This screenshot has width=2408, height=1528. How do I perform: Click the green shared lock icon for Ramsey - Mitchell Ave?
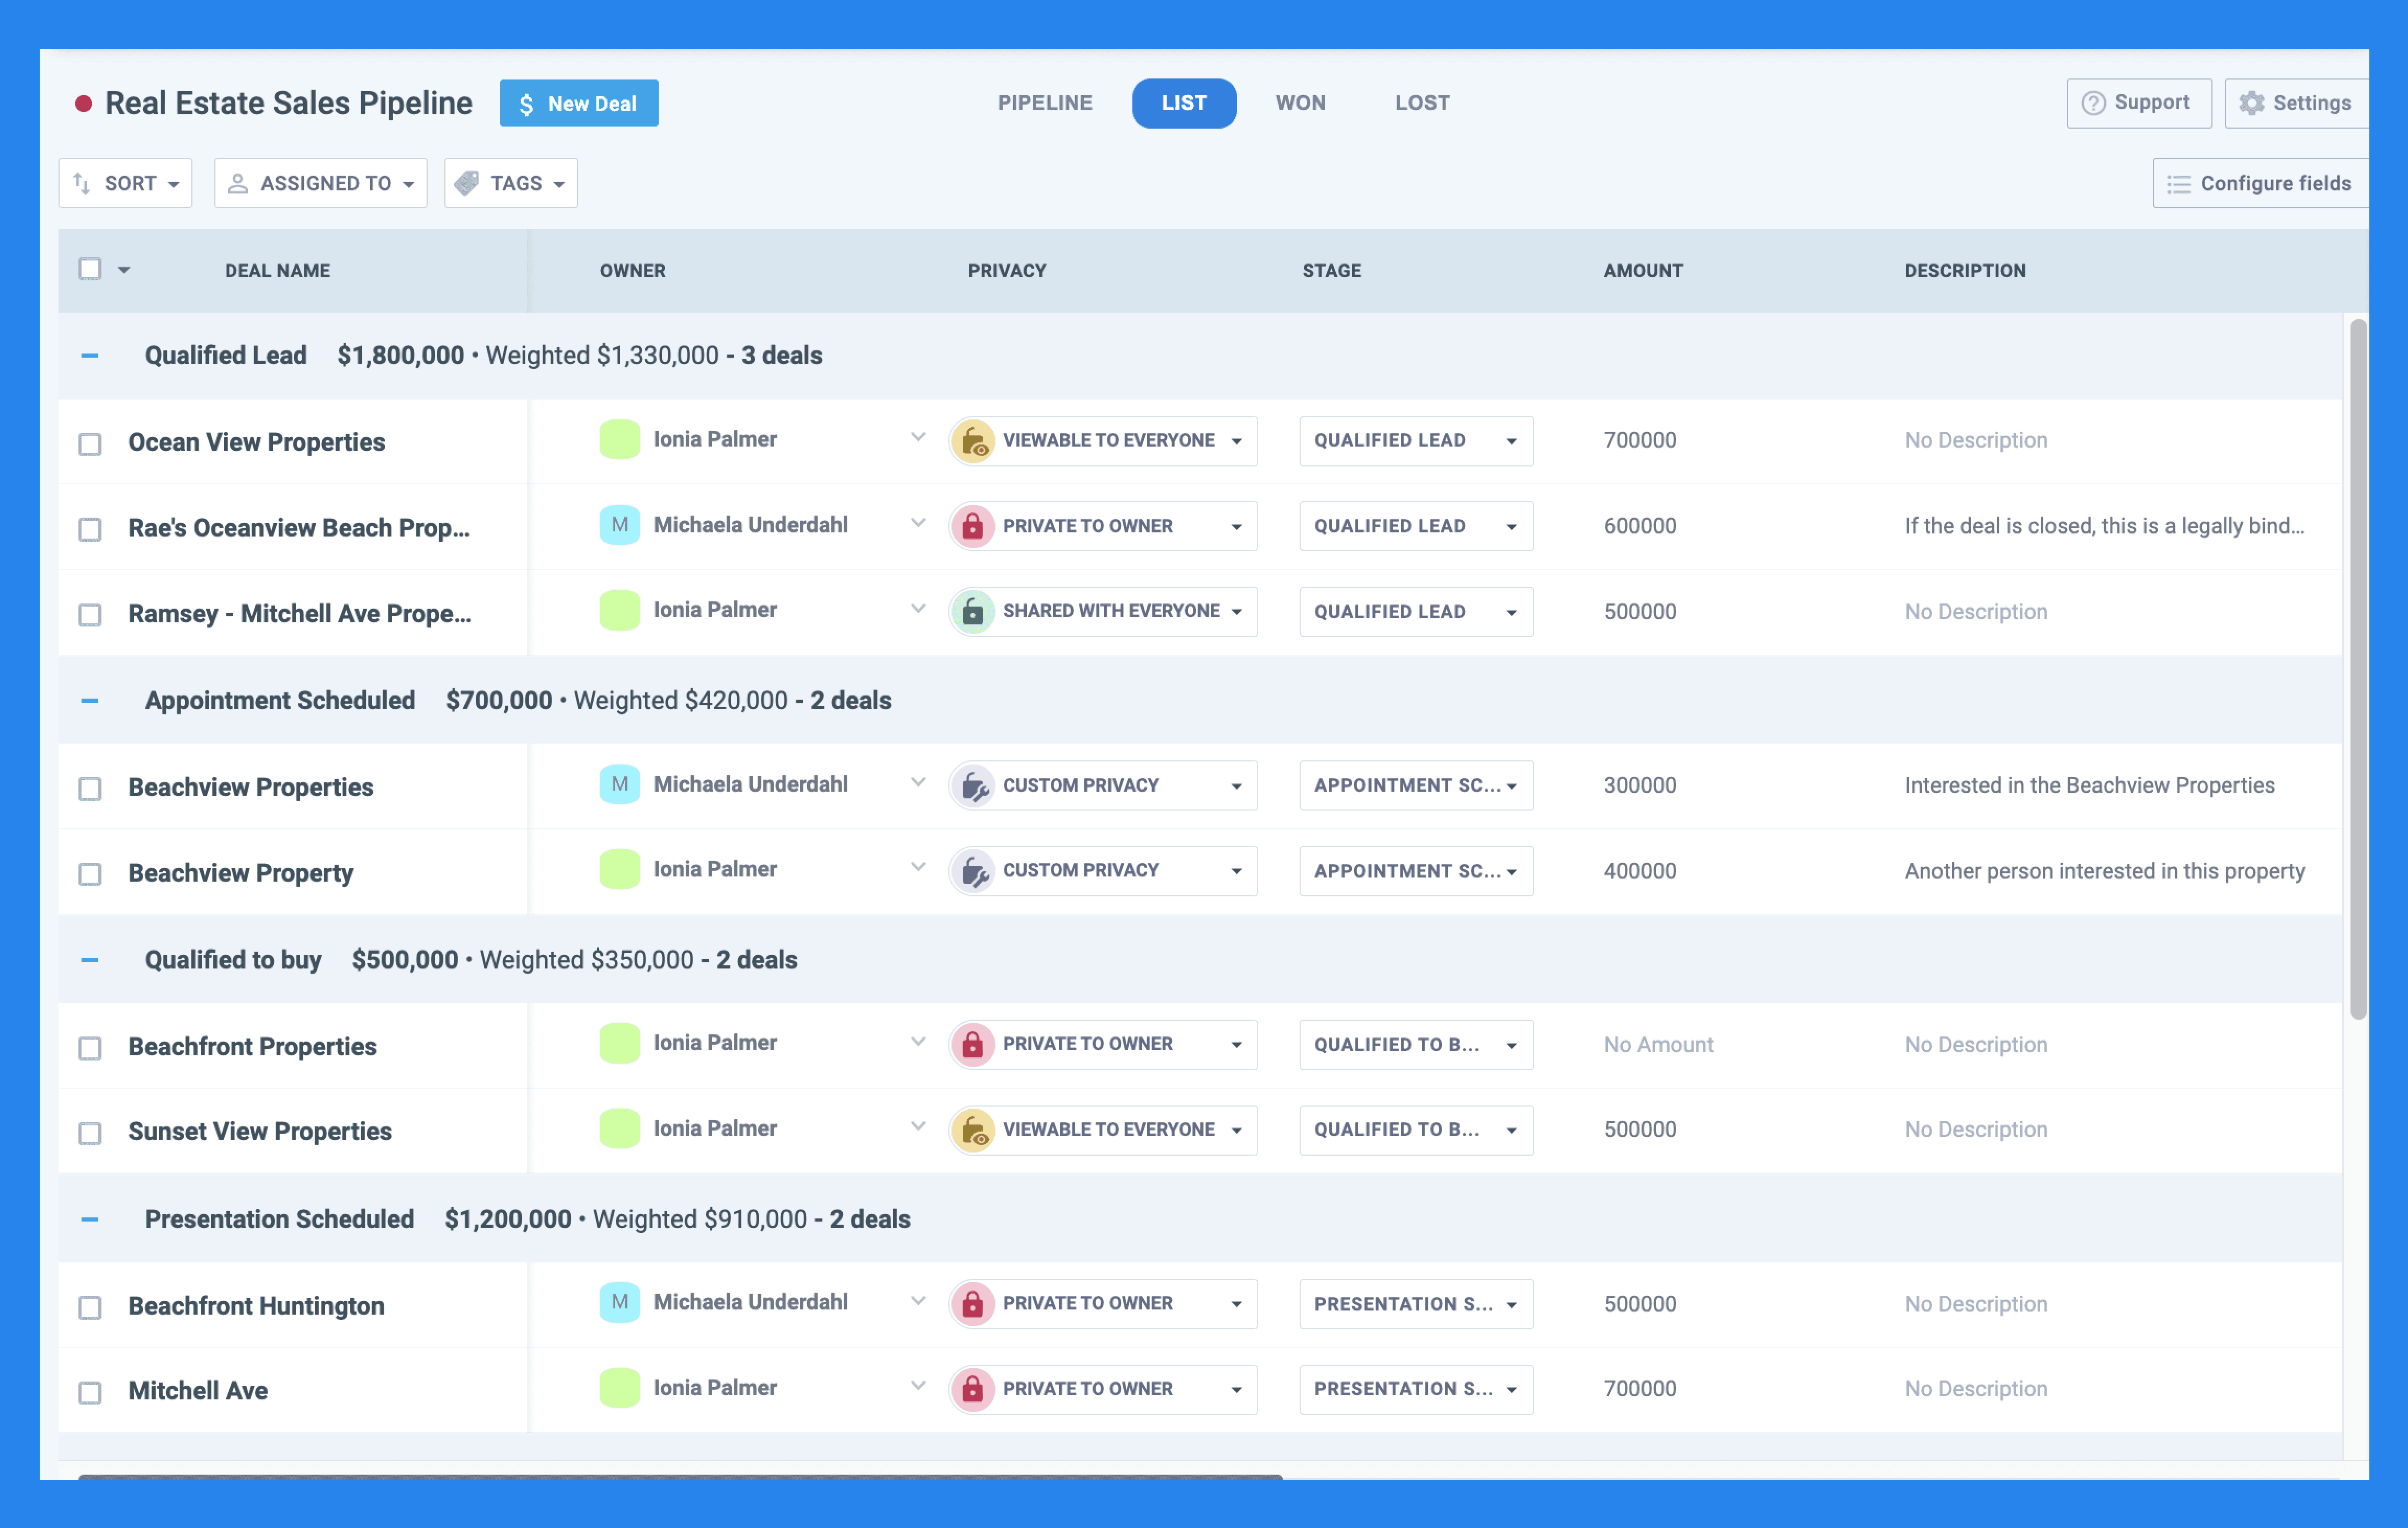pos(972,611)
